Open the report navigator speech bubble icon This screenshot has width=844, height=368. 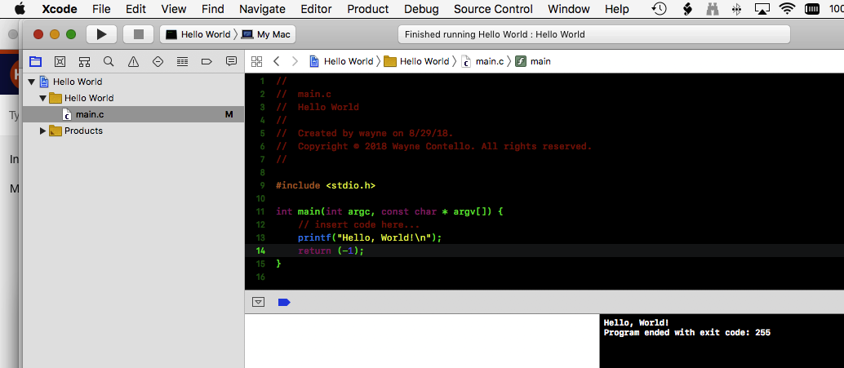231,61
